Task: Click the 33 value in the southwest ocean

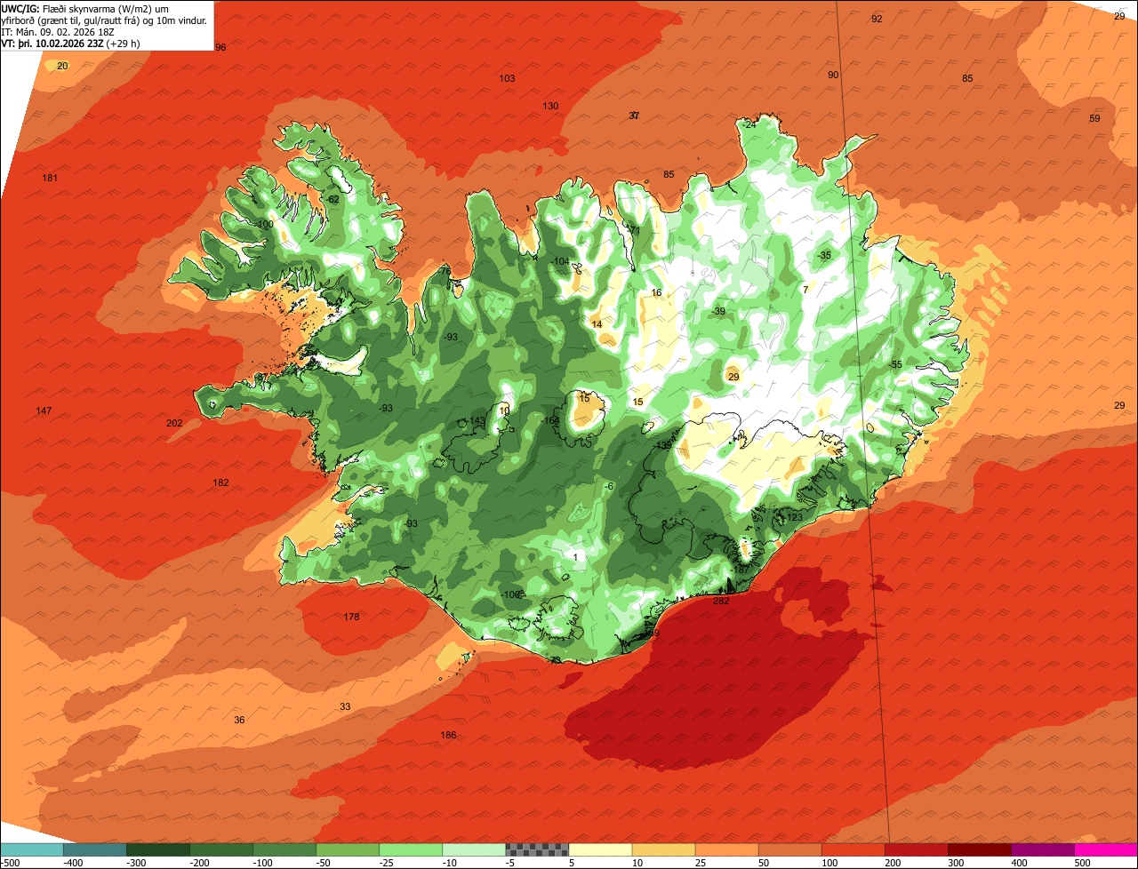Action: [x=345, y=706]
